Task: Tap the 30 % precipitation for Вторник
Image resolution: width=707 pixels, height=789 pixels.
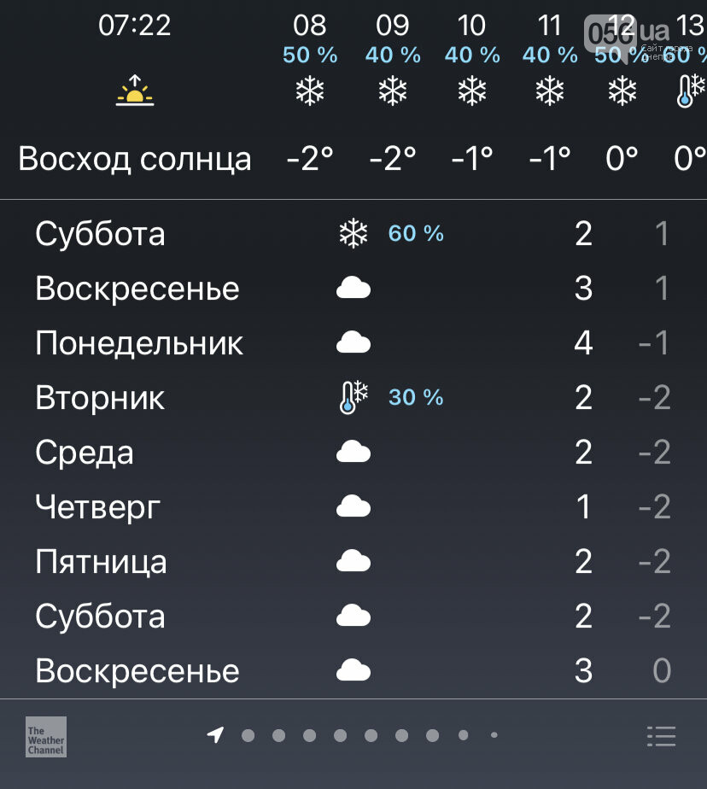Action: 416,397
